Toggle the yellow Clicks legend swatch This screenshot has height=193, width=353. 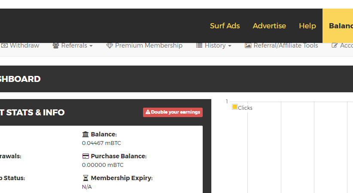pos(235,107)
